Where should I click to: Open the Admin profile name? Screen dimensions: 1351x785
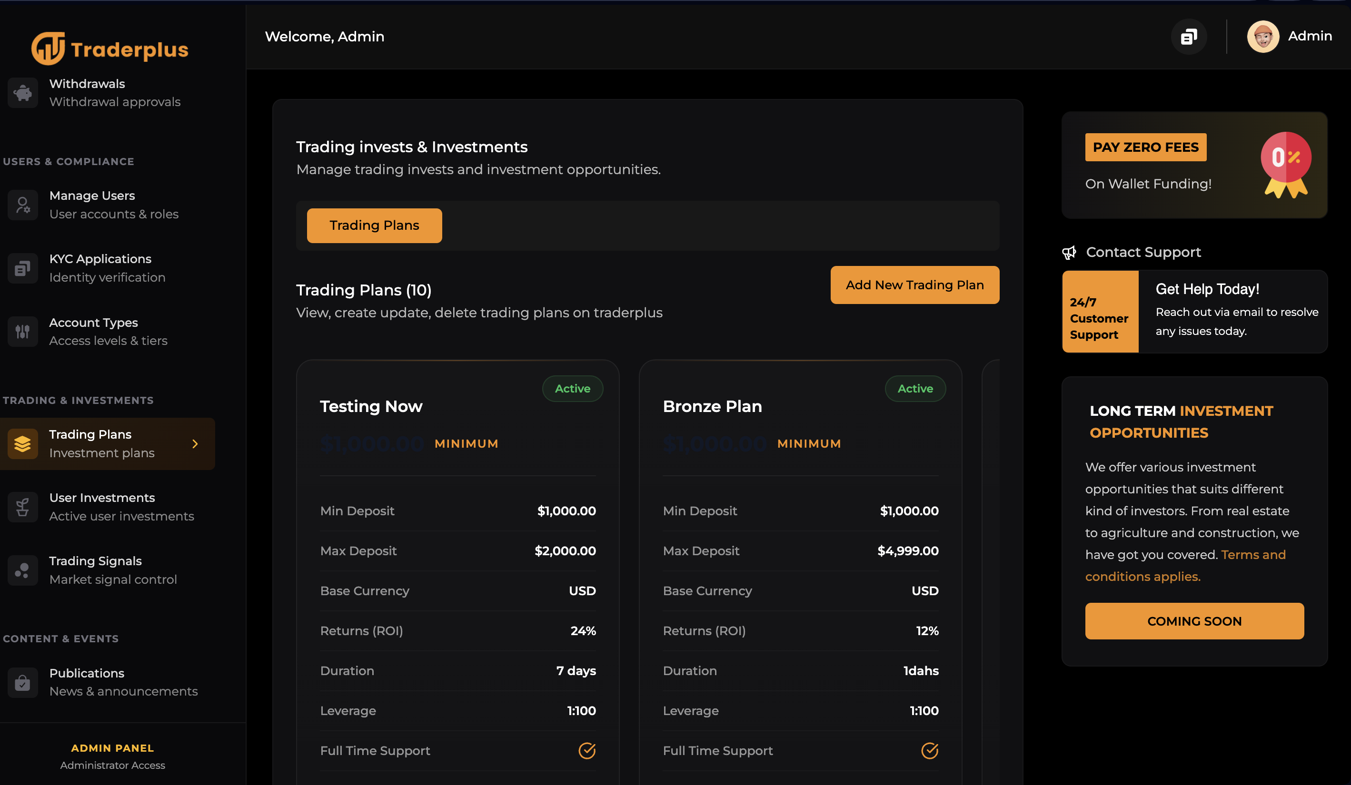1310,36
